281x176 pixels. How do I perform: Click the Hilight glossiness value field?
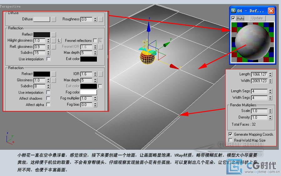[x=39, y=41]
